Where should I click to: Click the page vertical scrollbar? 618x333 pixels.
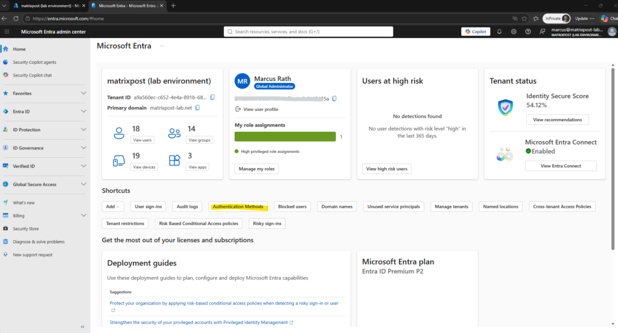[613, 159]
